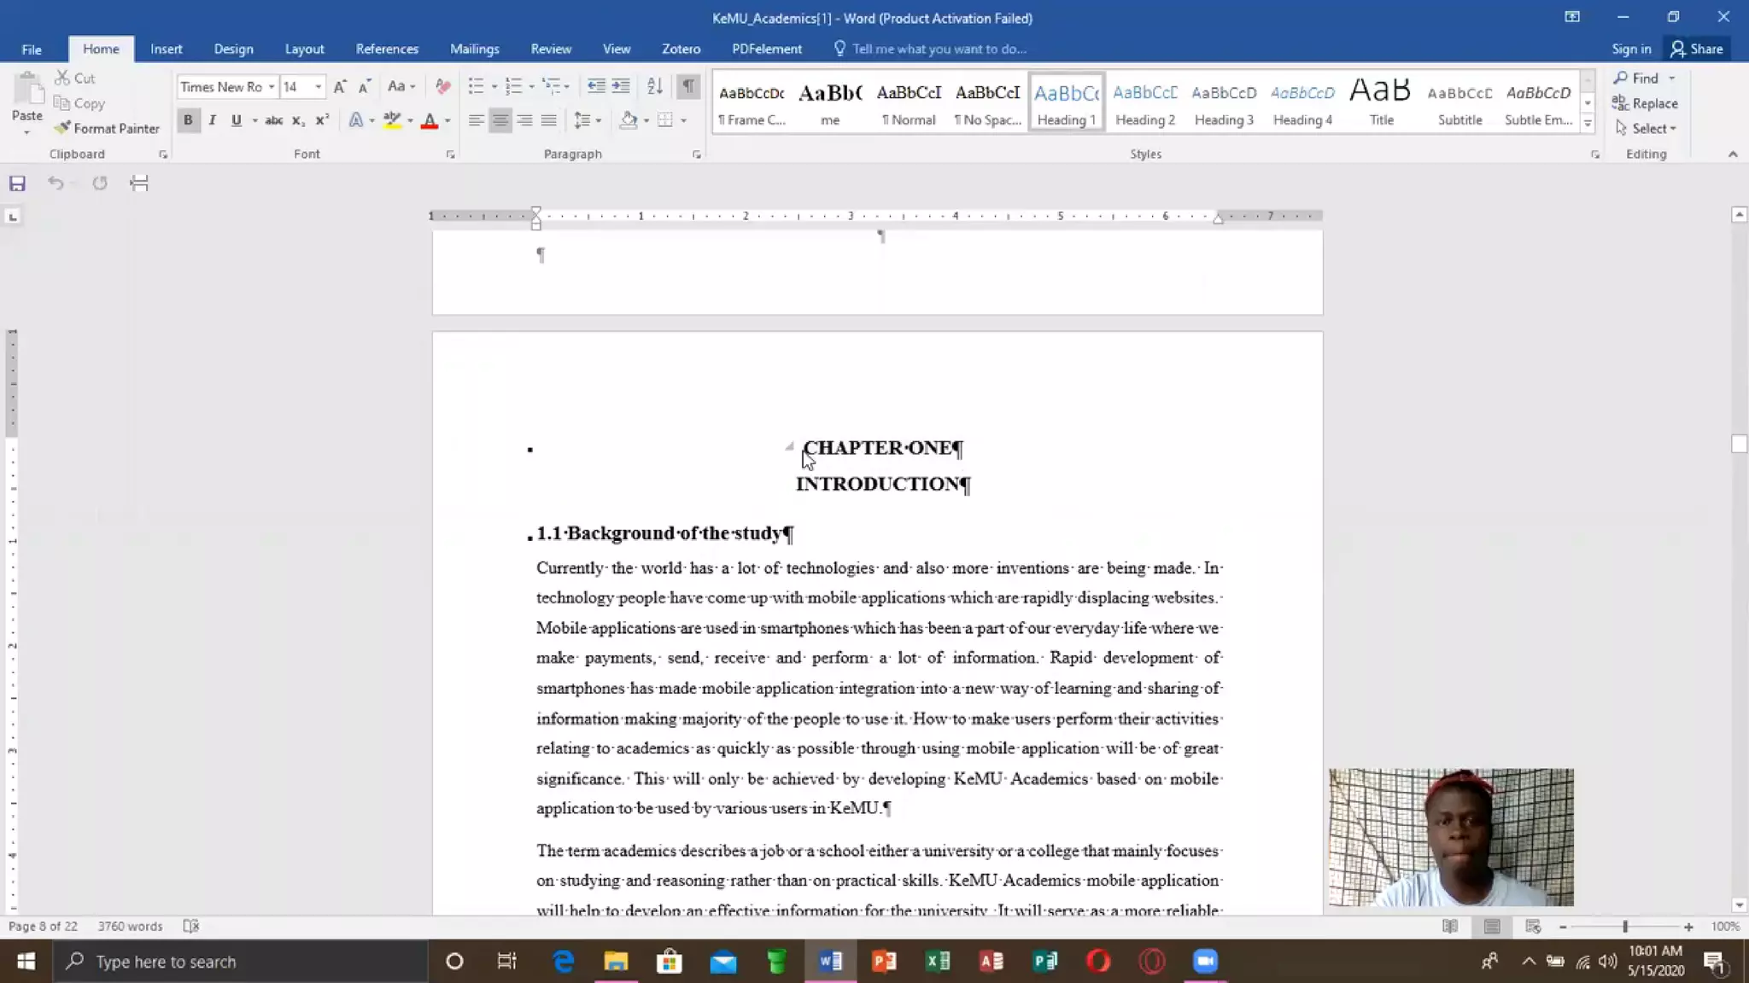Switch to Web Layout view
Image resolution: width=1749 pixels, height=983 pixels.
coord(1533,927)
